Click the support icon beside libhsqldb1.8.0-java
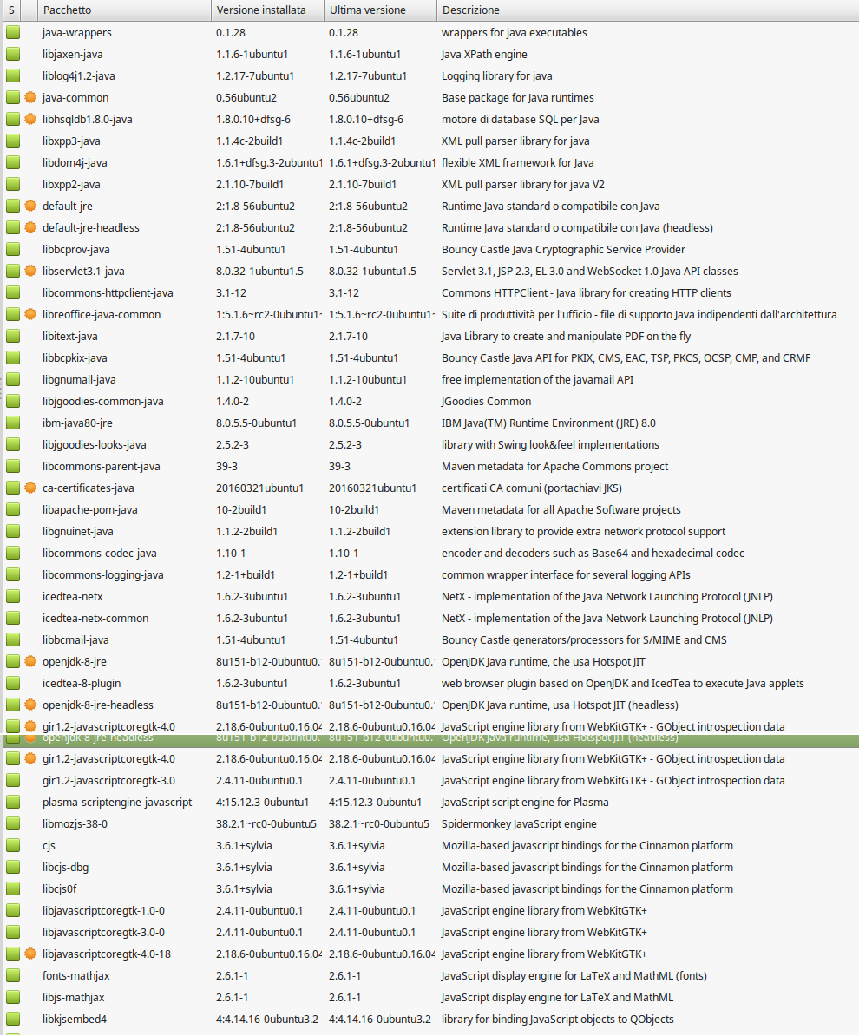The height and width of the screenshot is (1036, 859). click(30, 120)
